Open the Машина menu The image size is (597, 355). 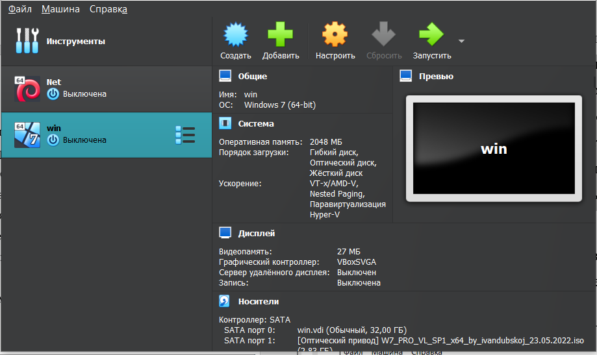[60, 9]
